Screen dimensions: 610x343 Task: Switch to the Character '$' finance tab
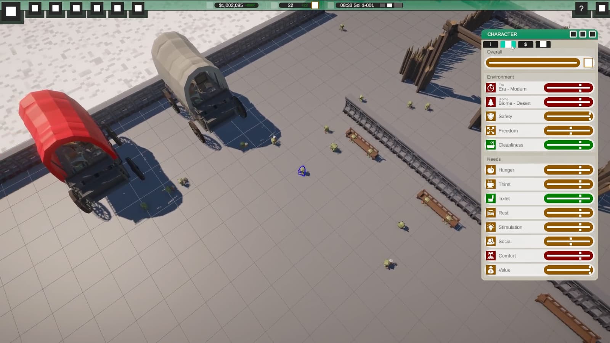(525, 44)
